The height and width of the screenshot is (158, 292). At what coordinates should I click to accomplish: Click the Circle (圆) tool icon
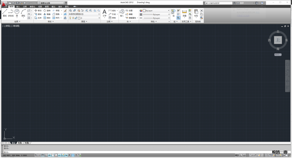(17, 13)
